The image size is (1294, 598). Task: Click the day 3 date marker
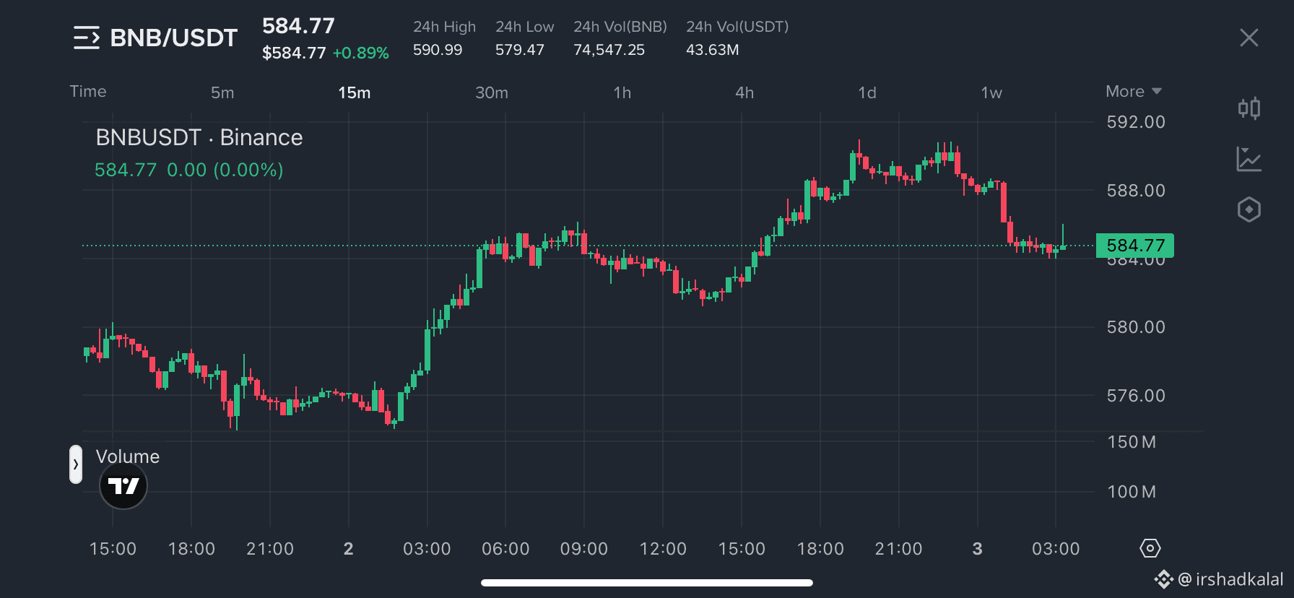[977, 549]
